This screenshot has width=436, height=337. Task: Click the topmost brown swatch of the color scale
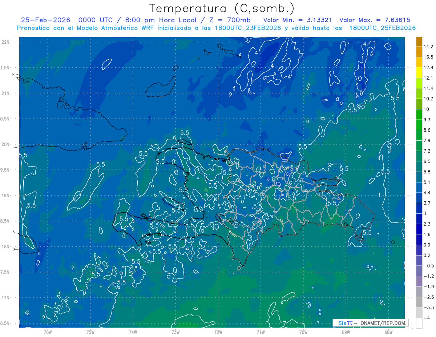419,41
